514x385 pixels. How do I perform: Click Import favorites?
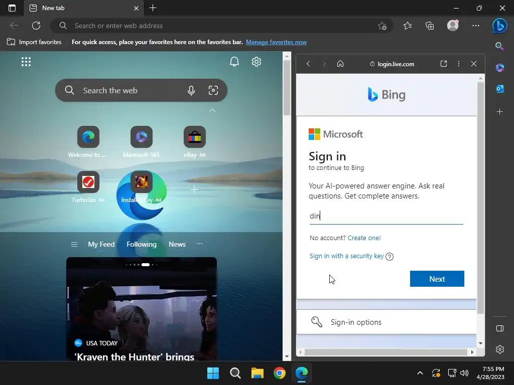pos(34,42)
